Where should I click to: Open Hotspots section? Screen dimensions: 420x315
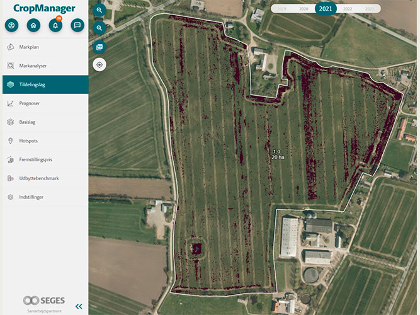[29, 140]
